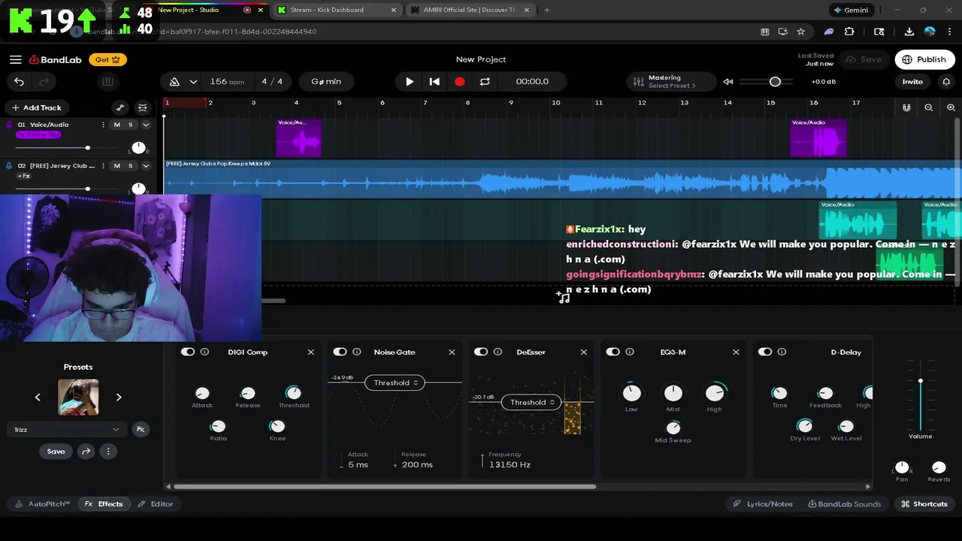Toggle D-Delay effect power

765,352
